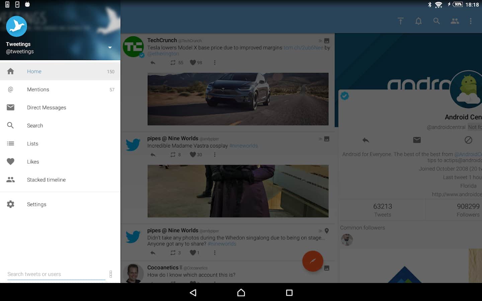482x301 pixels.
Task: Select Mentions in the navigation drawer
Action: pos(38,90)
